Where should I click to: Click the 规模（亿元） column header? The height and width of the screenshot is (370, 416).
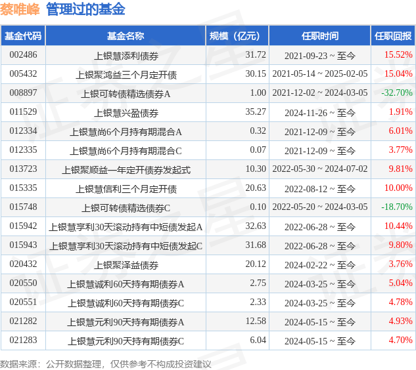pyautogui.click(x=237, y=36)
